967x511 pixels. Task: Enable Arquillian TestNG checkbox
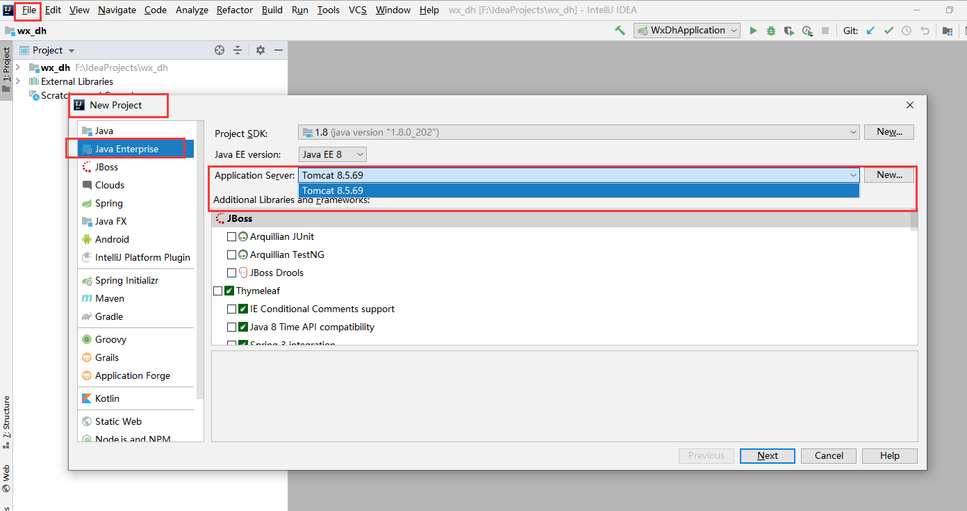232,254
